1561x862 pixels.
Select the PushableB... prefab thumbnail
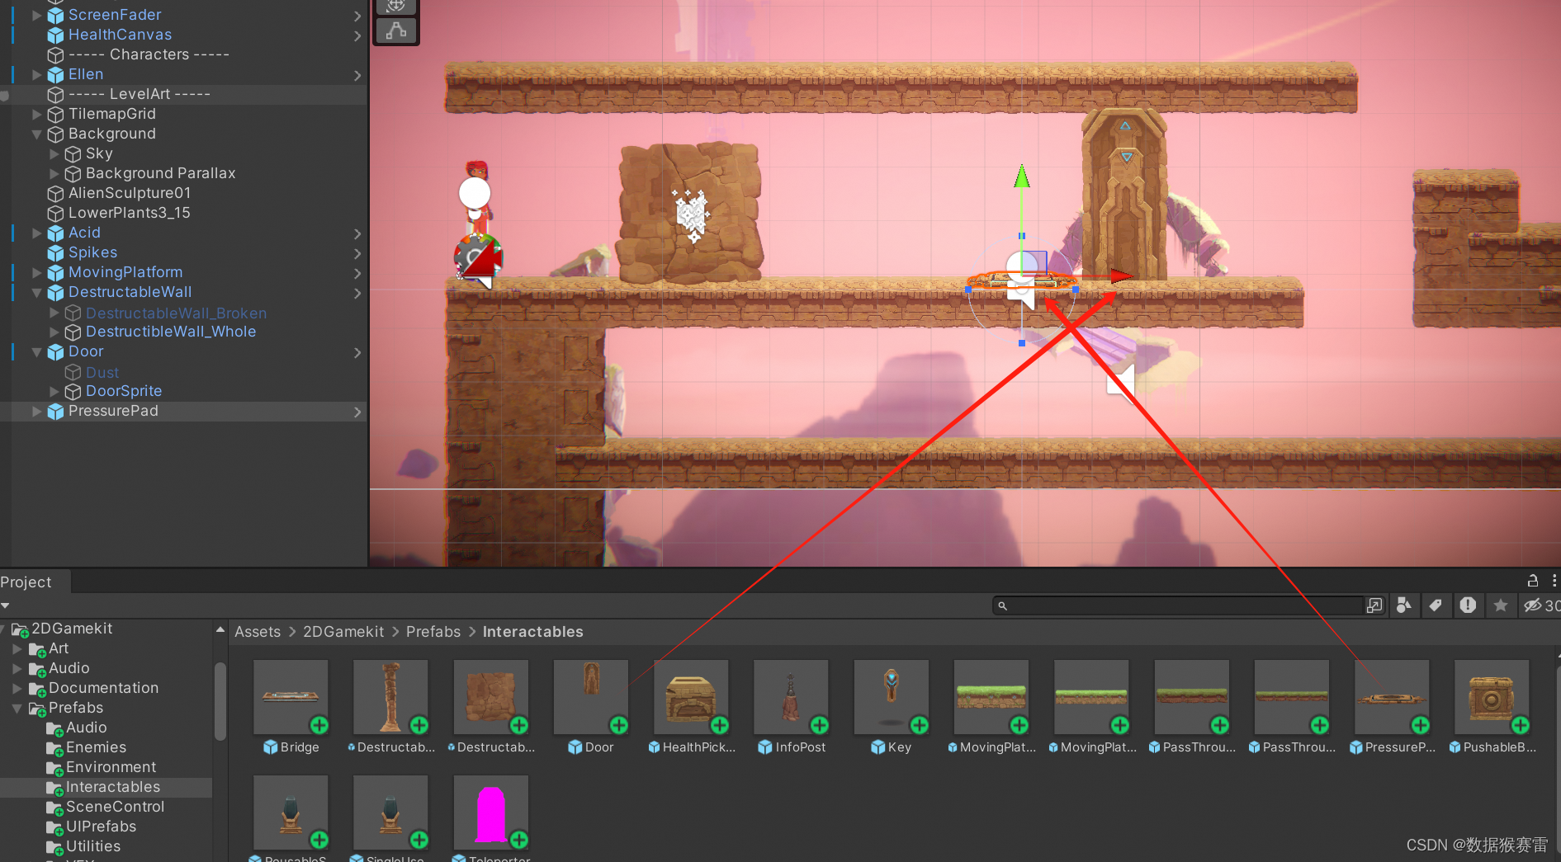1492,697
